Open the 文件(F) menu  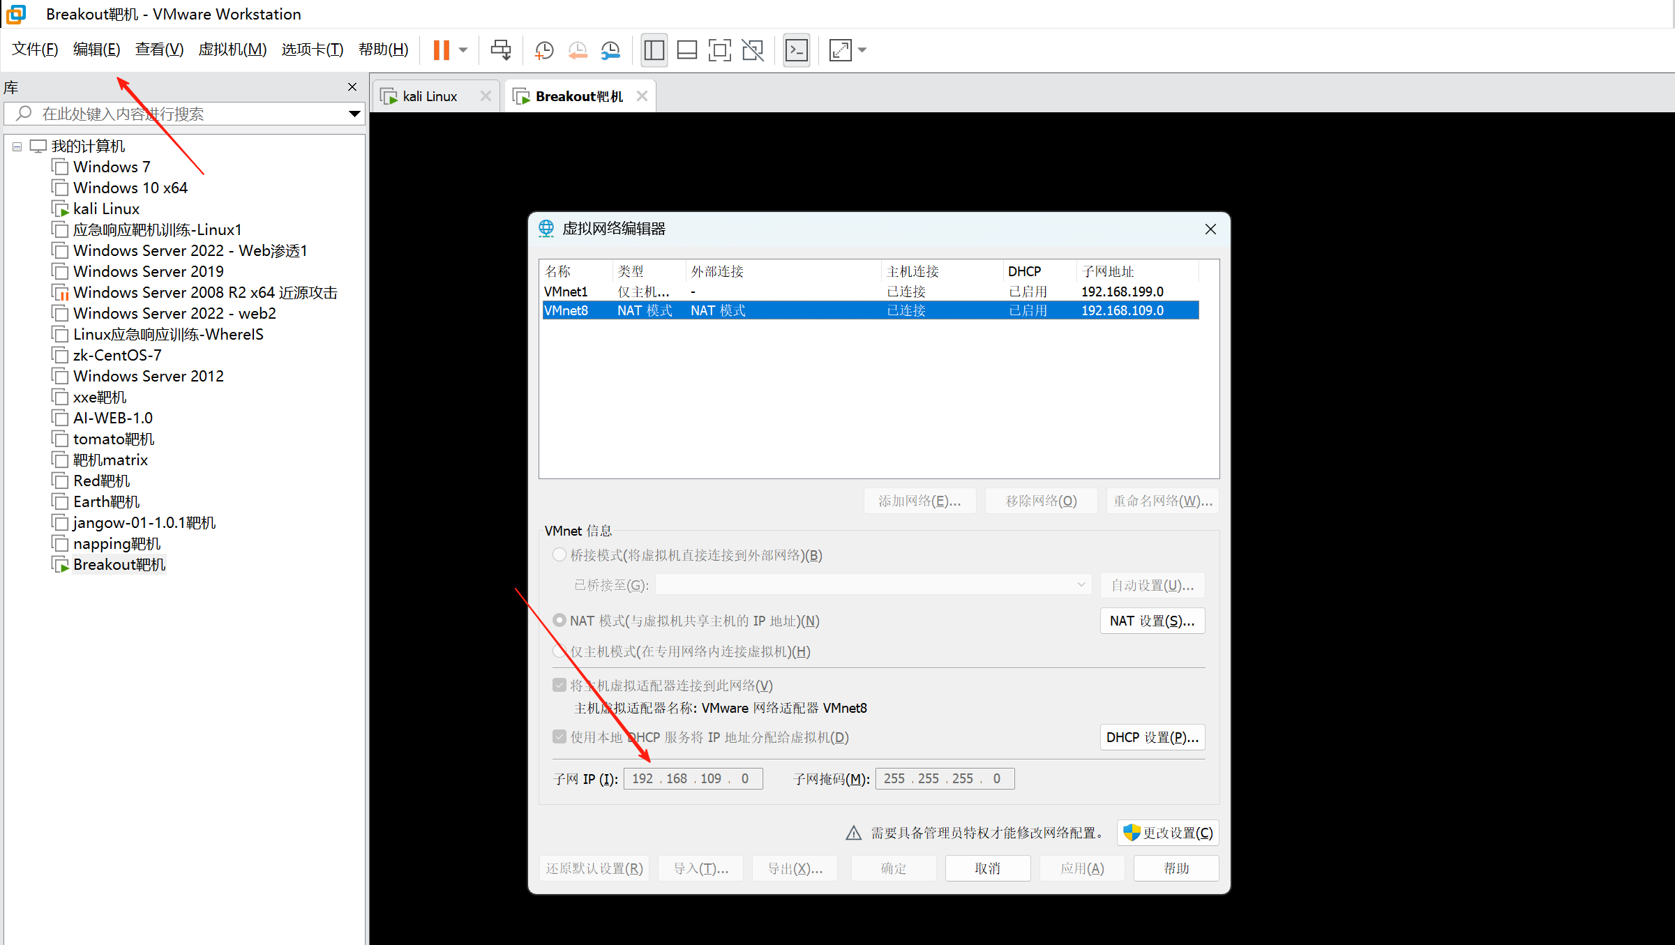pyautogui.click(x=35, y=50)
